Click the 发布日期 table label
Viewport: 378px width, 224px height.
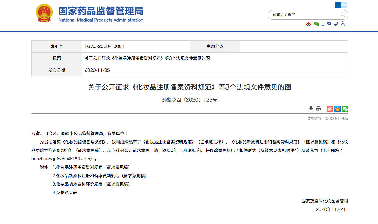pyautogui.click(x=57, y=70)
